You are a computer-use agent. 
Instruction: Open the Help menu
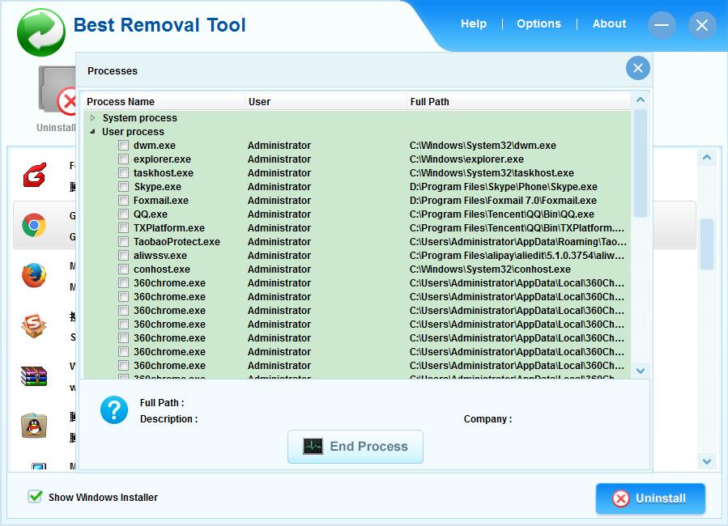click(474, 23)
